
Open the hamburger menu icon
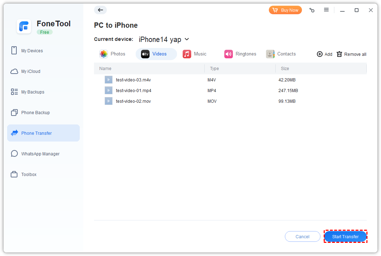[x=326, y=10]
